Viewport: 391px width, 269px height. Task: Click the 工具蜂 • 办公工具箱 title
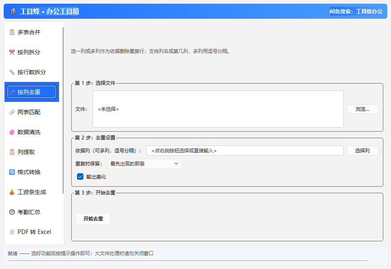pyautogui.click(x=49, y=11)
